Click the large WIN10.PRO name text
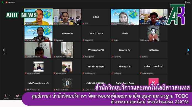This screenshot has width=192, height=107. point(96,33)
